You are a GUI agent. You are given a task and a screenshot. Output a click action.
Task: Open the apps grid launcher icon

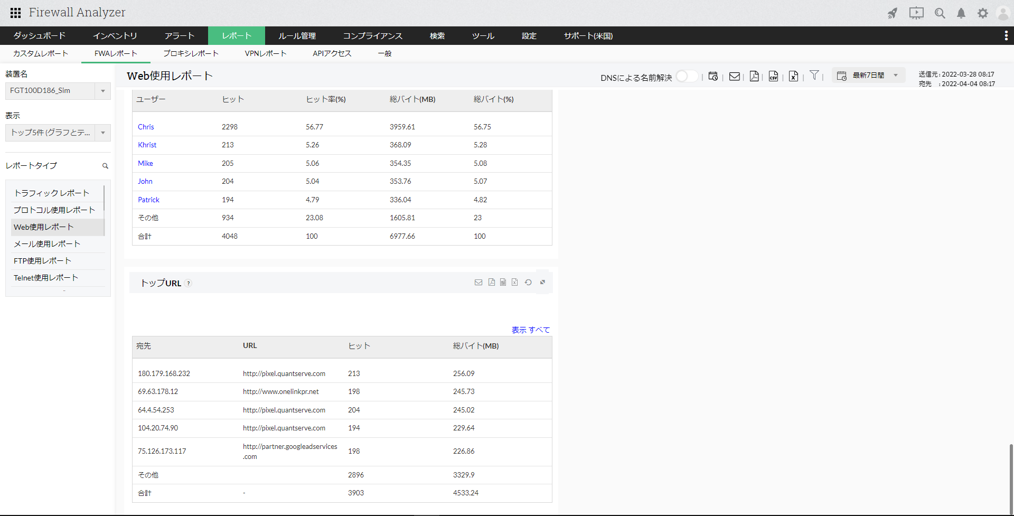[x=16, y=13]
